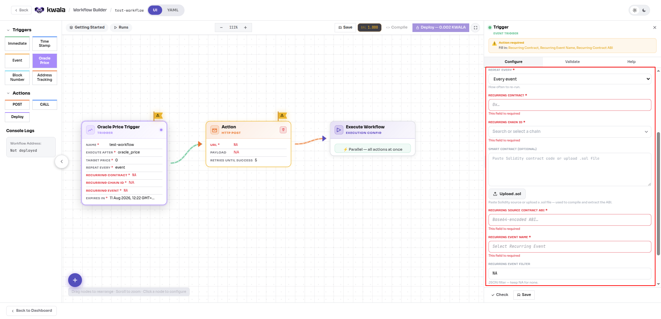Click the Compile button
The width and height of the screenshot is (661, 319).
point(397,28)
